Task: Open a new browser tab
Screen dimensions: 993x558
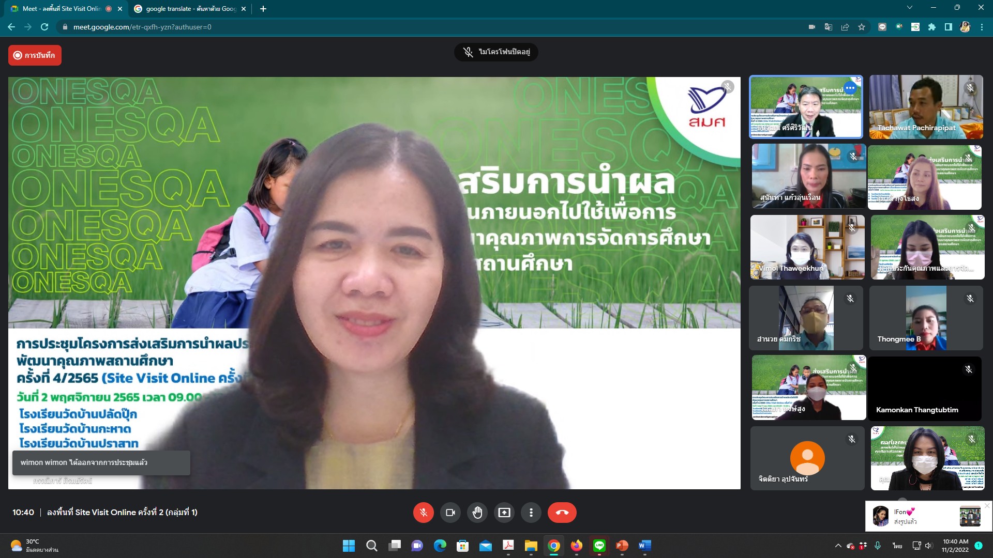Action: tap(263, 9)
